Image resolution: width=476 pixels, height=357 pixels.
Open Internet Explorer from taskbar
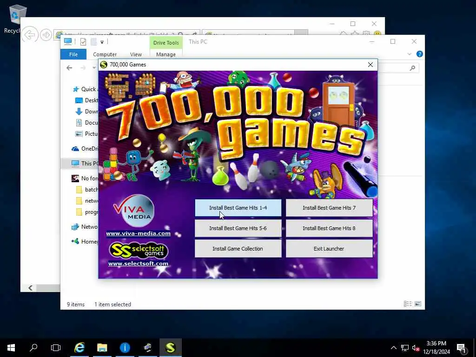point(79,348)
